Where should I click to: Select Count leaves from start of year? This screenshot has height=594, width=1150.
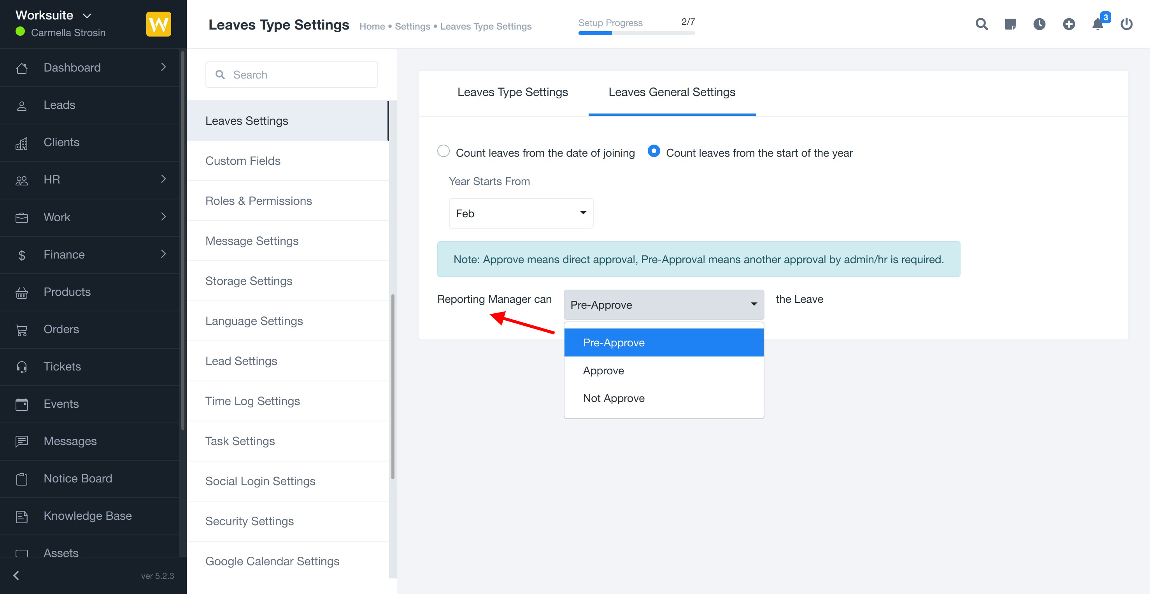654,151
